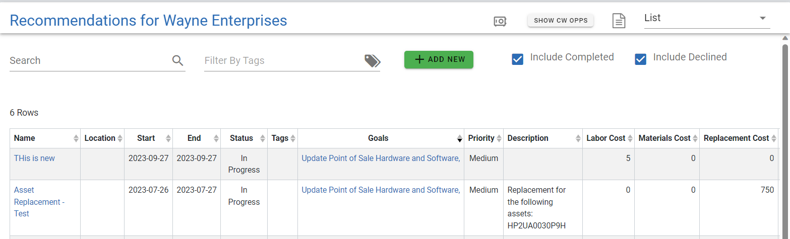
Task: Sort table by Labor Cost arrows
Action: coord(630,138)
